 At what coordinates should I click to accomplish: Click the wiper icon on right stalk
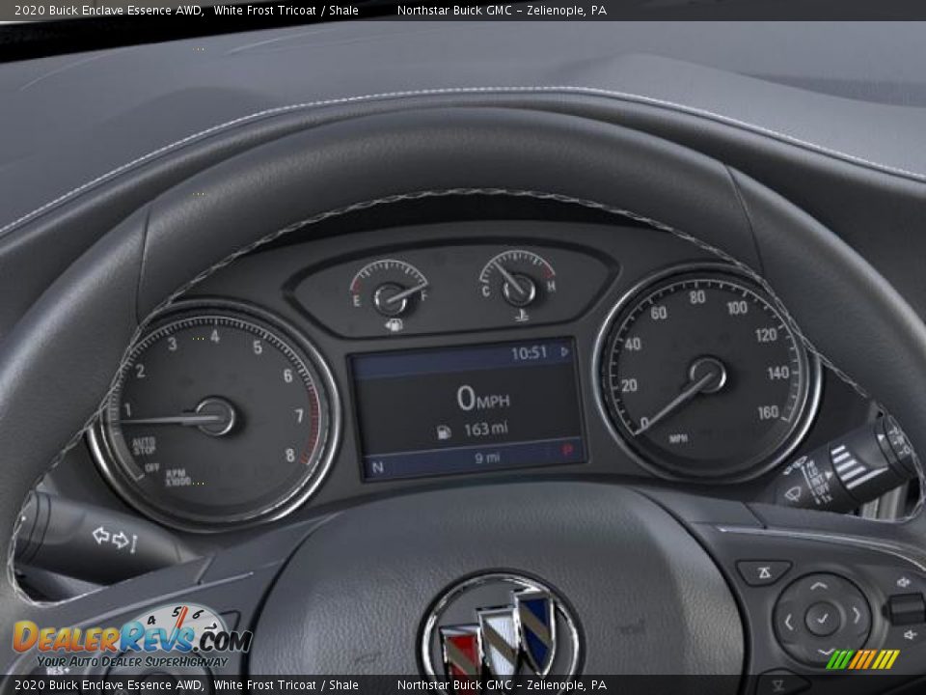pos(793,493)
